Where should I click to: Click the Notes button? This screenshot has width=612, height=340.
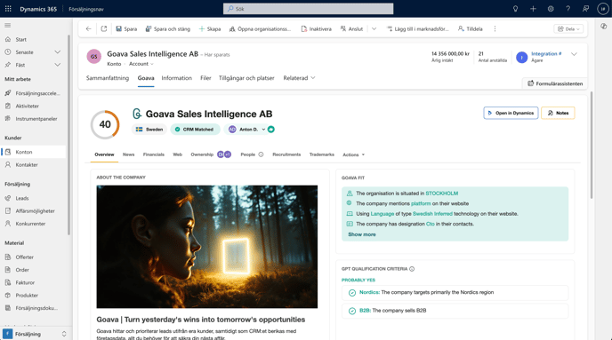coord(558,113)
